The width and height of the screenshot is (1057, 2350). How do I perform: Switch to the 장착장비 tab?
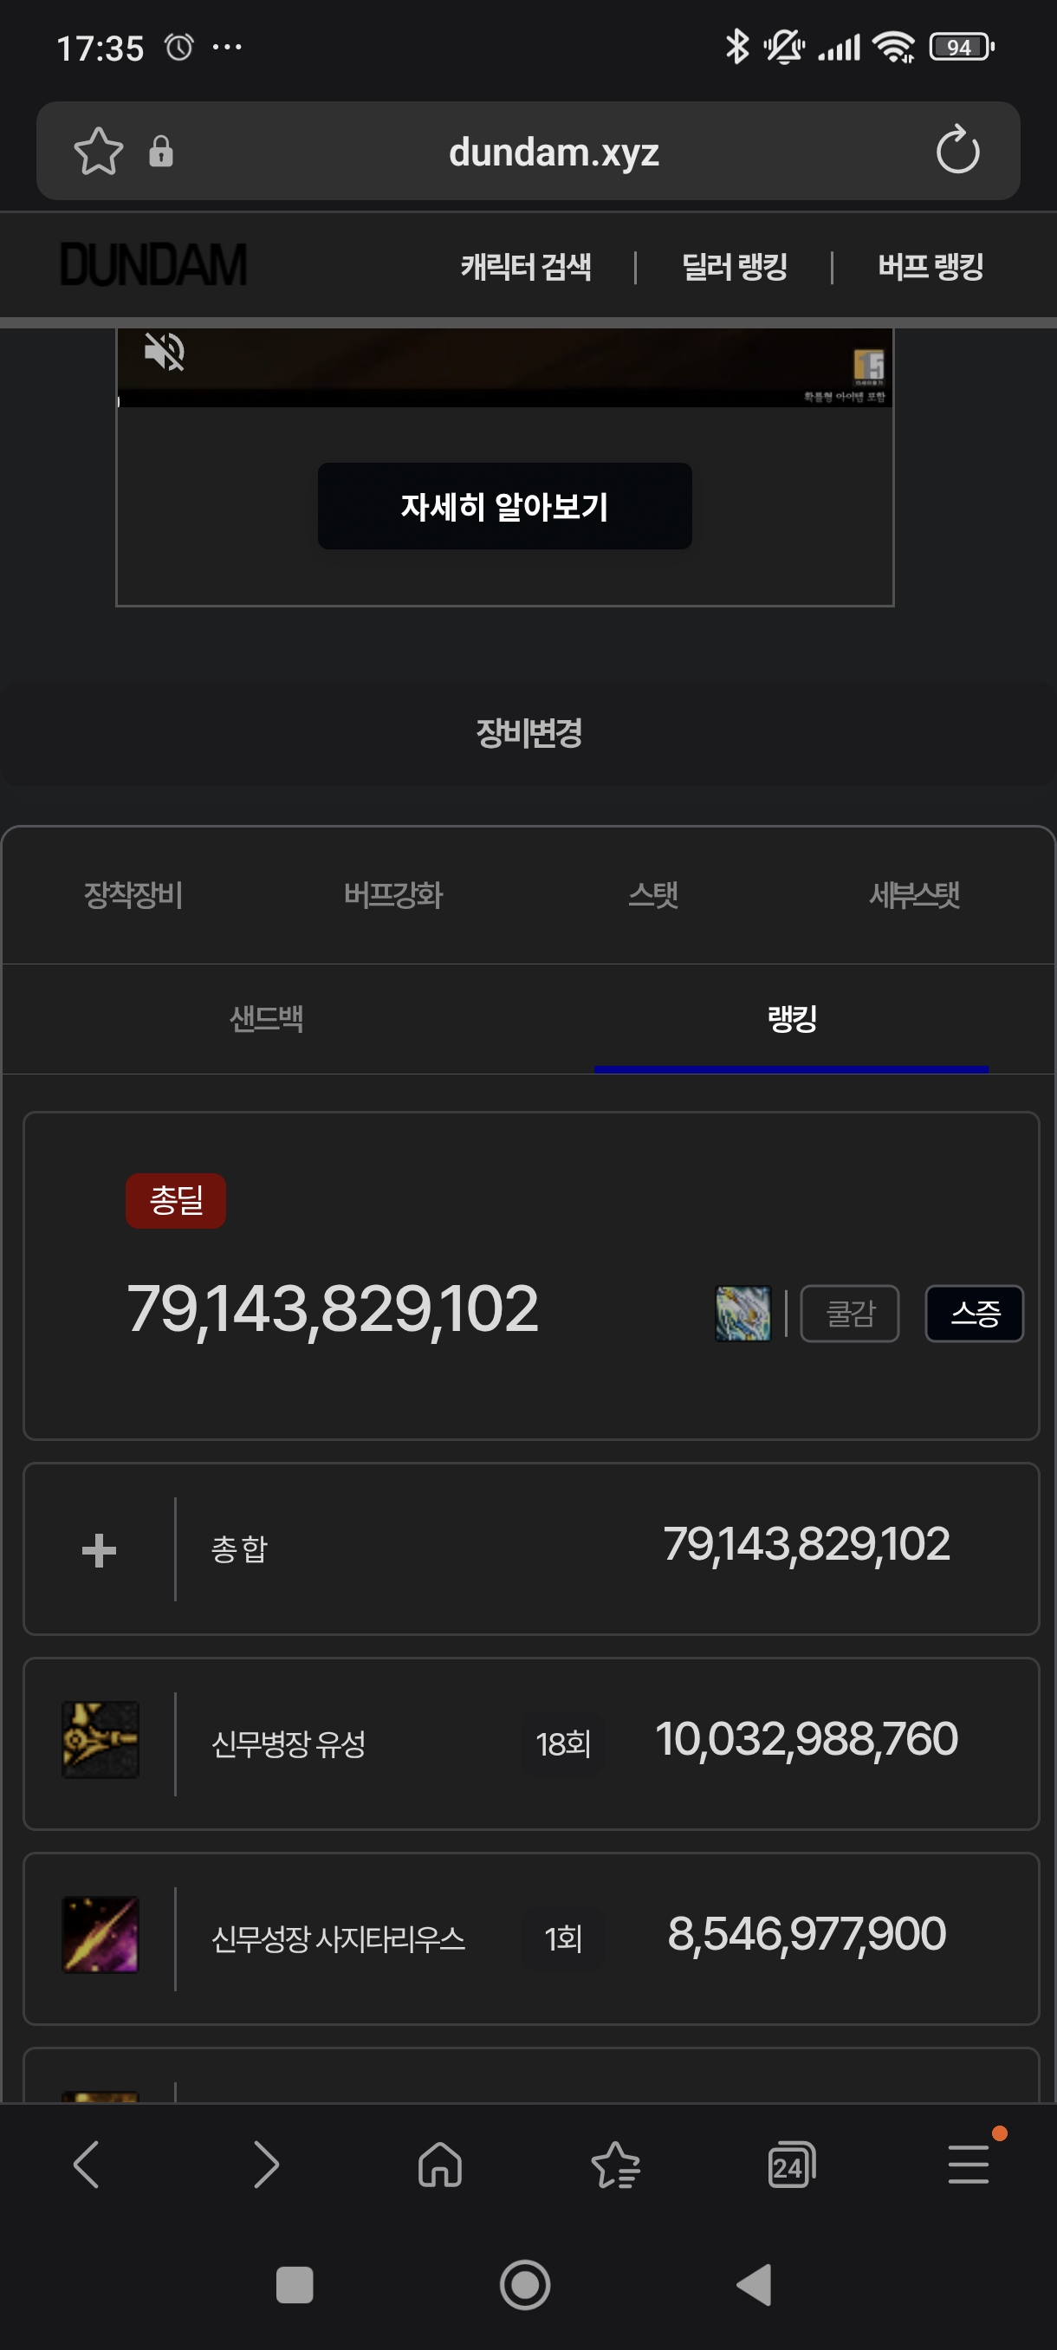pos(133,895)
